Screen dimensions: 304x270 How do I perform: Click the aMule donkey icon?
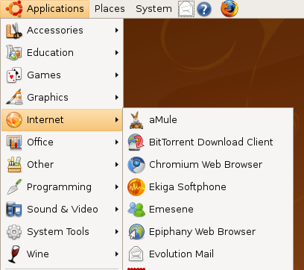tap(136, 120)
